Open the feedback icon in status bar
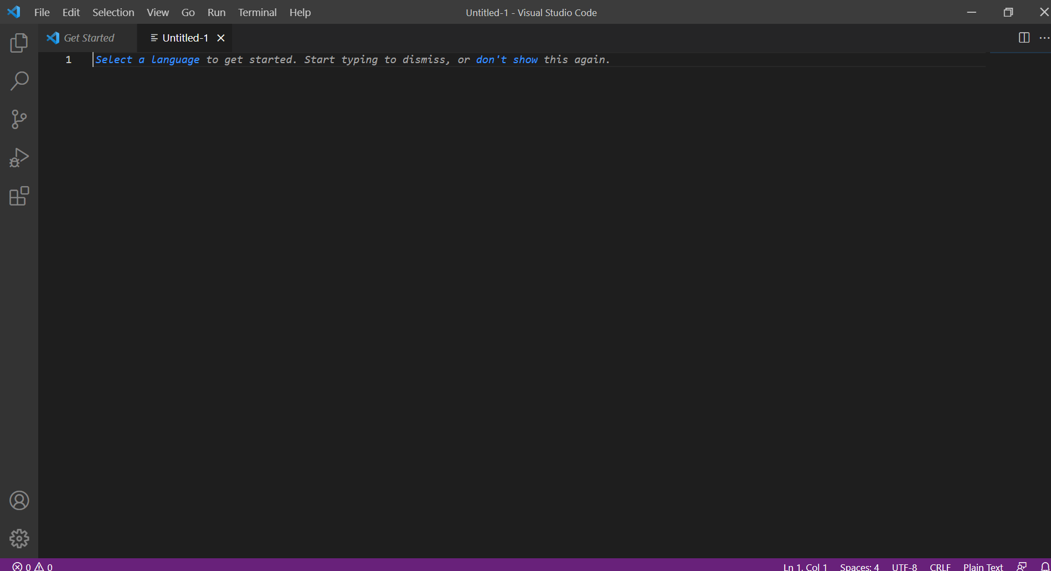Screen dimensions: 1051x571 coord(1022,566)
